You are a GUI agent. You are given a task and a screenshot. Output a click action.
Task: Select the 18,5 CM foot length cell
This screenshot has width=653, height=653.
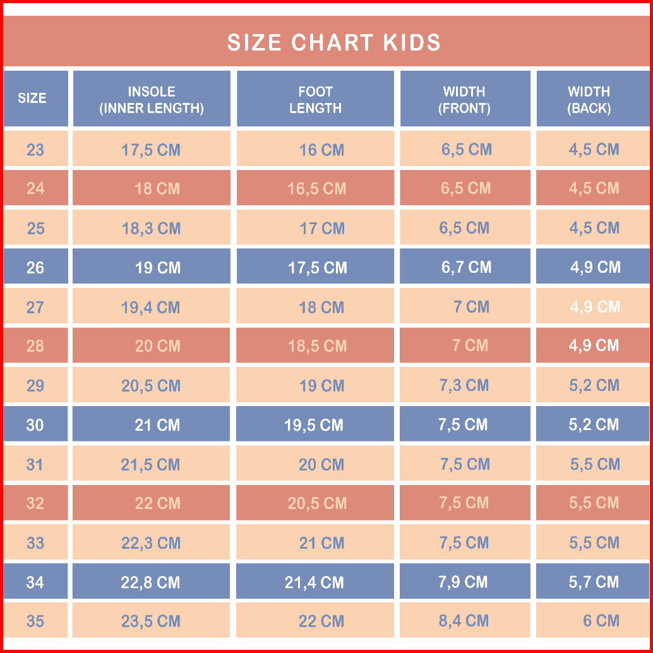click(x=316, y=346)
